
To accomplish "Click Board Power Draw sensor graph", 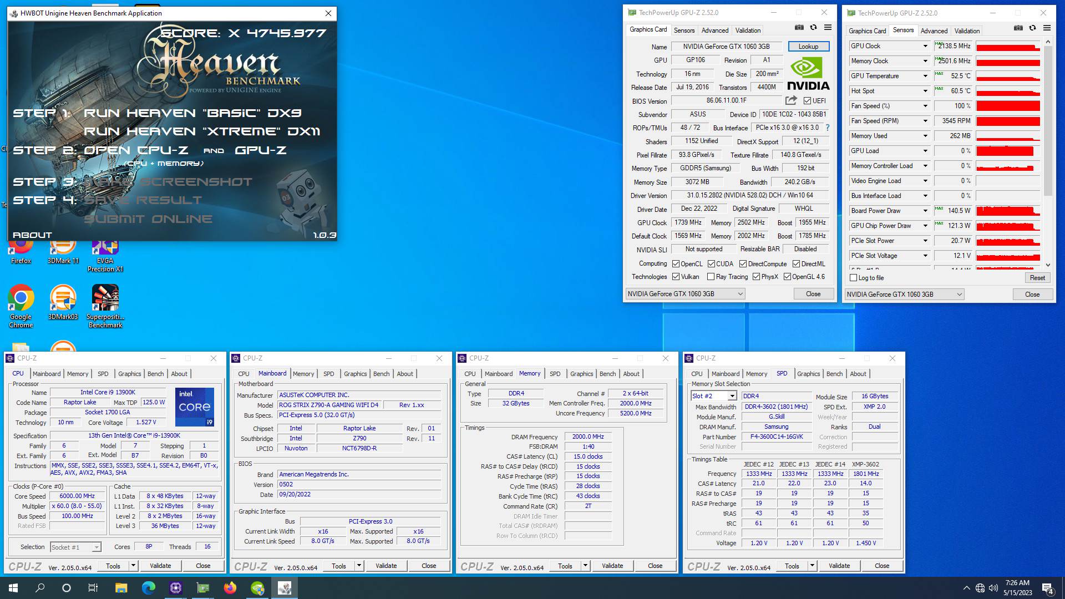I will pyautogui.click(x=1007, y=211).
